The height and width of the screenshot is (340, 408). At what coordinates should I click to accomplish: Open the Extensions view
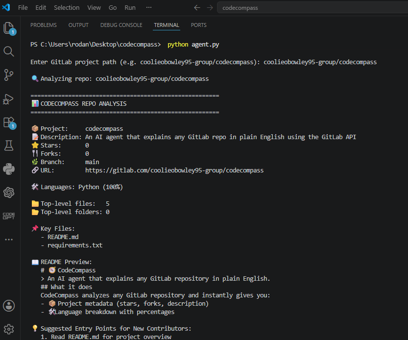coord(9,122)
